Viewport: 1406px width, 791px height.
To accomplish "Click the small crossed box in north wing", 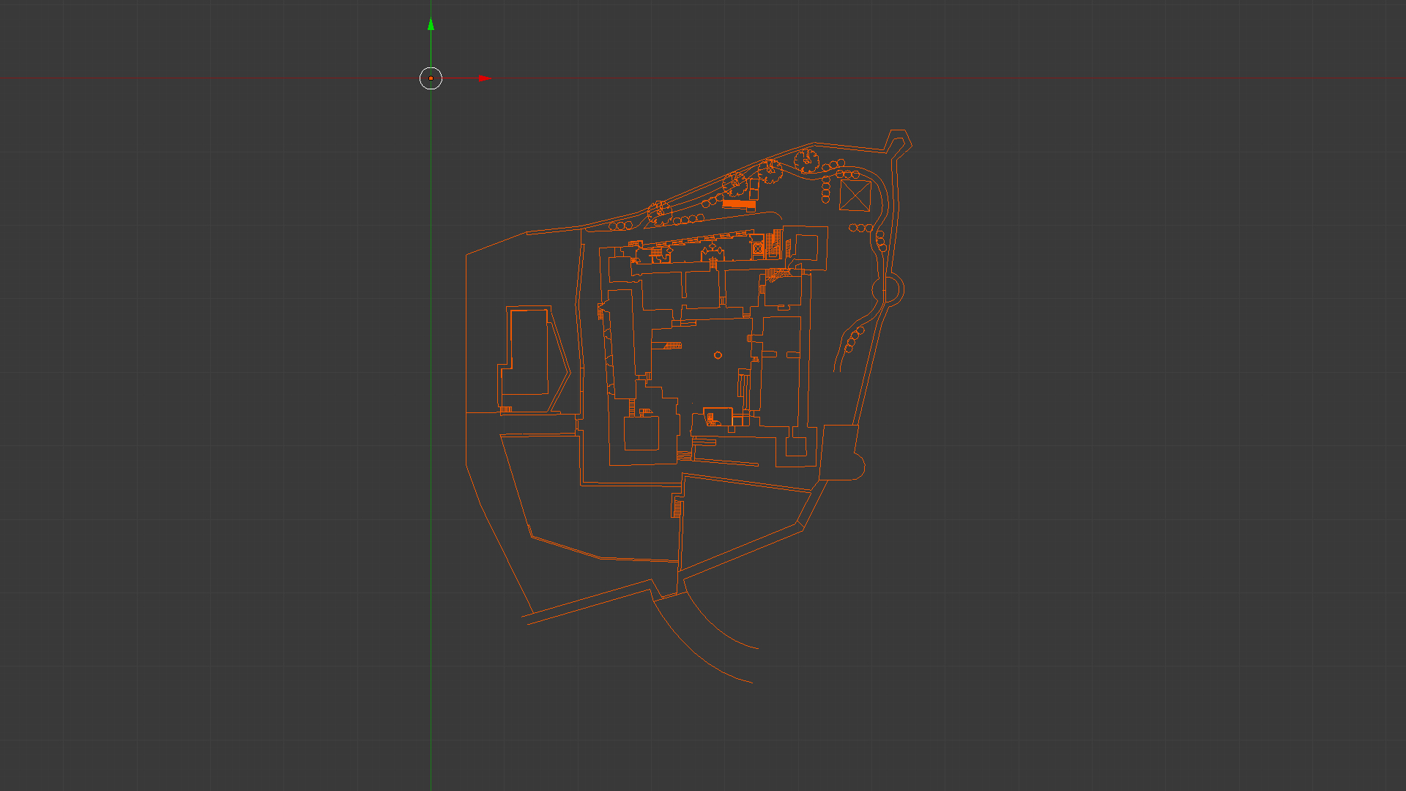I will pyautogui.click(x=758, y=249).
